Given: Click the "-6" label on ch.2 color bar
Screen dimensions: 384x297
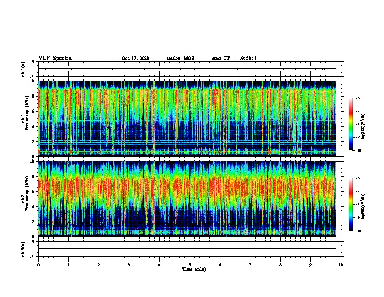Looking at the screenshot, I should coord(358,178).
